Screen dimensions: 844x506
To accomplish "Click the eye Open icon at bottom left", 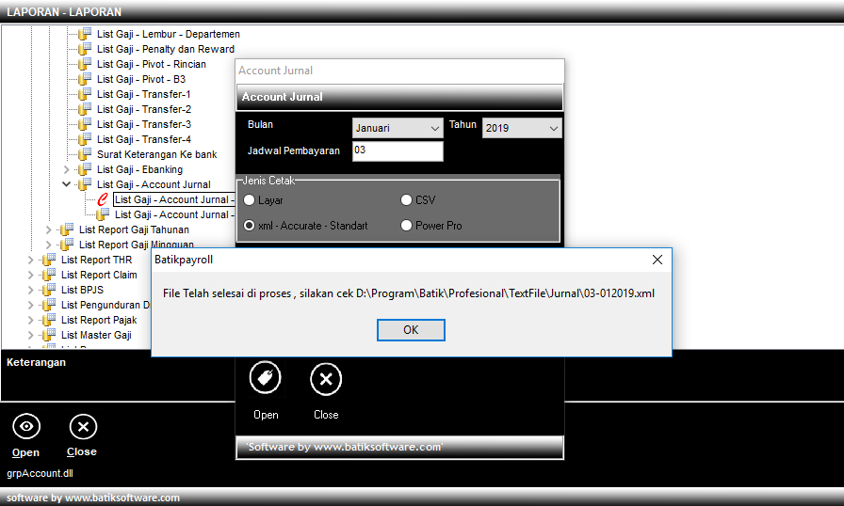I will click(x=25, y=427).
